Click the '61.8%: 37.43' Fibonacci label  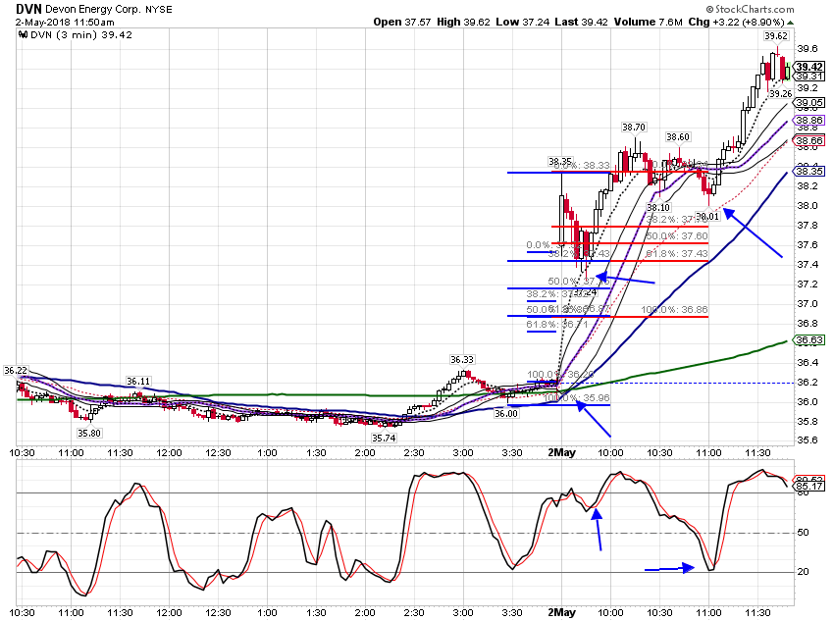[677, 254]
